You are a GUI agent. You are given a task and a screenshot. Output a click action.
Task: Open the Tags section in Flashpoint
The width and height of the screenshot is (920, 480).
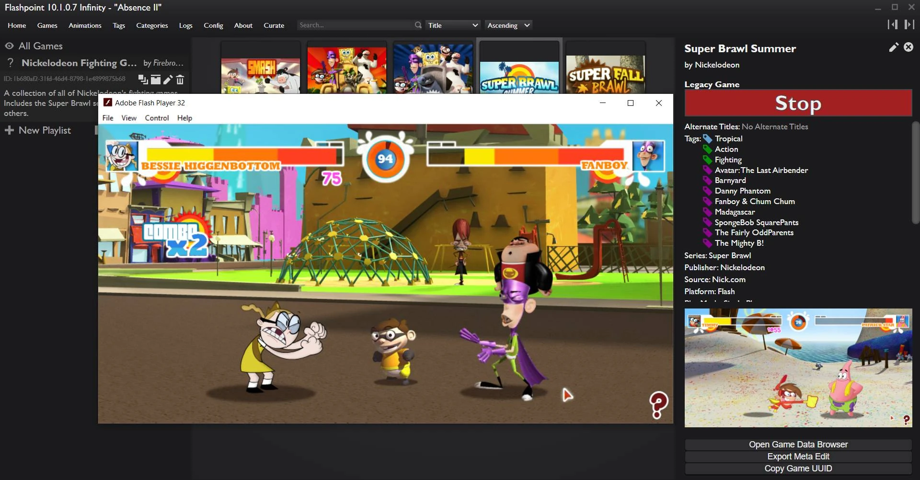(118, 25)
